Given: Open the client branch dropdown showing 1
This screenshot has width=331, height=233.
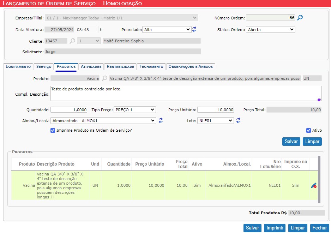Looking at the screenshot, I should 89,41.
